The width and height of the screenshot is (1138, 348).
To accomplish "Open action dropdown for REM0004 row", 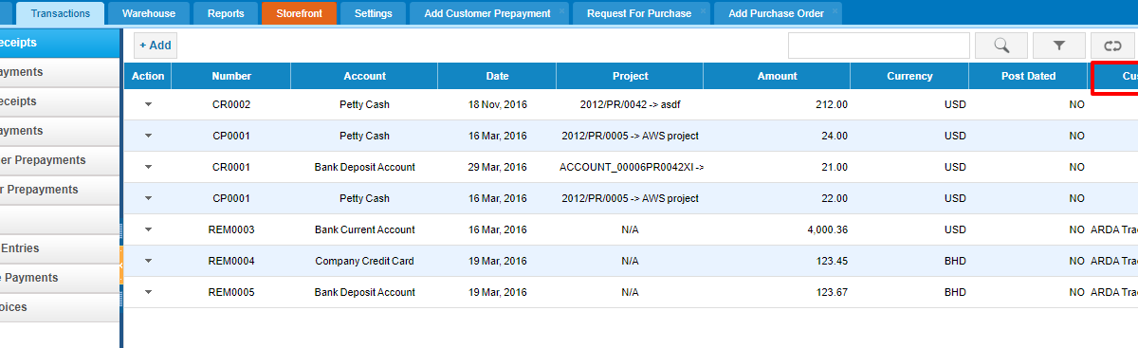I will tap(148, 261).
